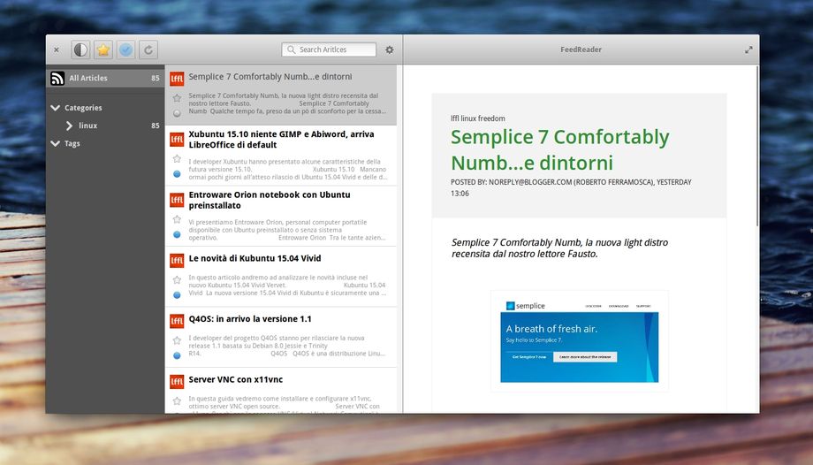Click the 'lffl linux freedom' feed name
This screenshot has height=465, width=813.
tap(477, 118)
